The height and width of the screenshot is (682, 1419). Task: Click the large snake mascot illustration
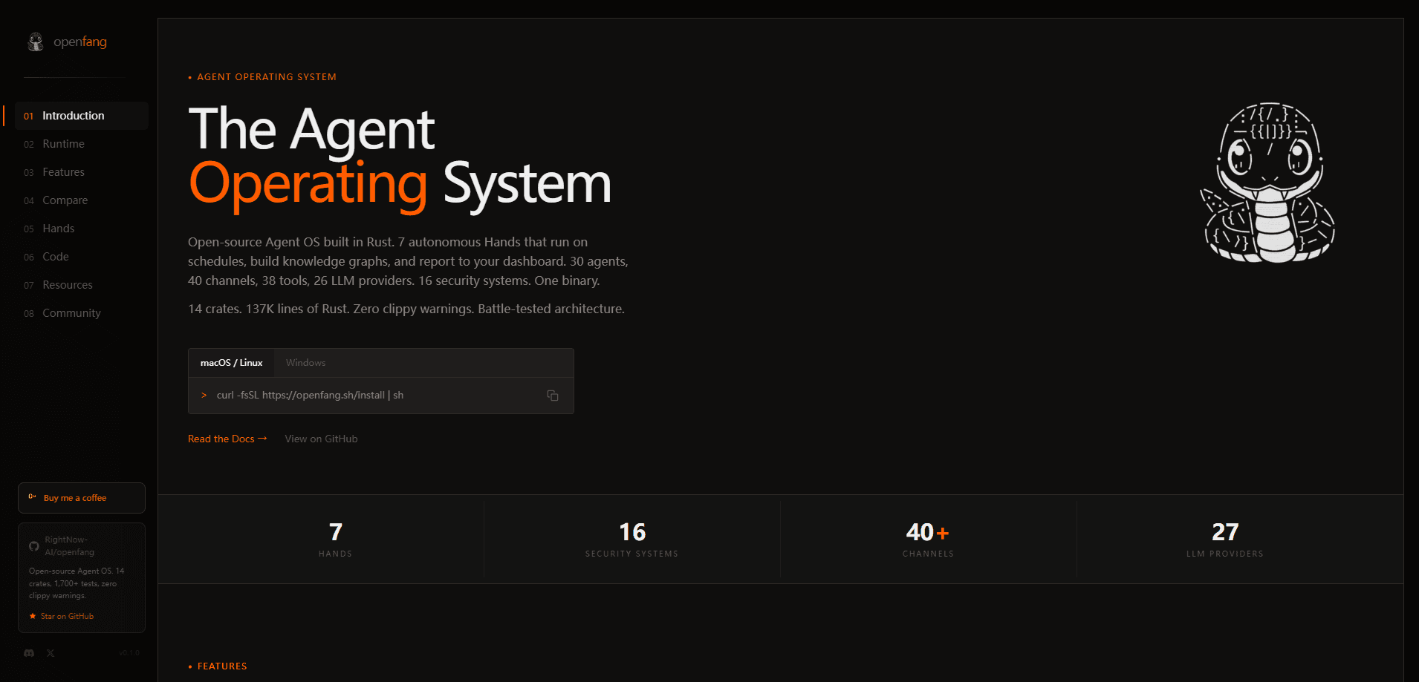click(1269, 183)
